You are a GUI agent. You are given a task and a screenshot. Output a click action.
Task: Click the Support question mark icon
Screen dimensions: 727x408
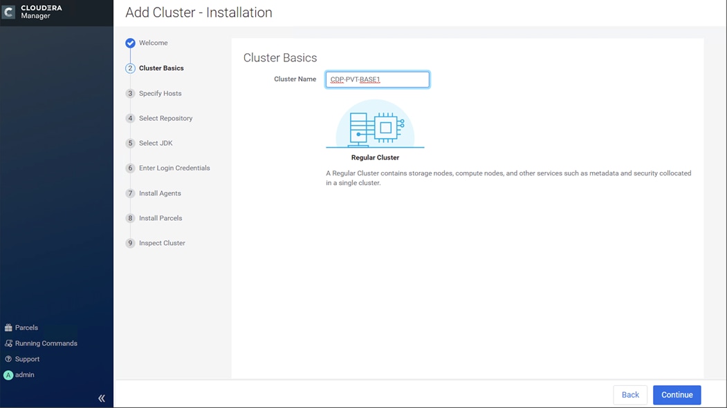[x=8, y=359]
